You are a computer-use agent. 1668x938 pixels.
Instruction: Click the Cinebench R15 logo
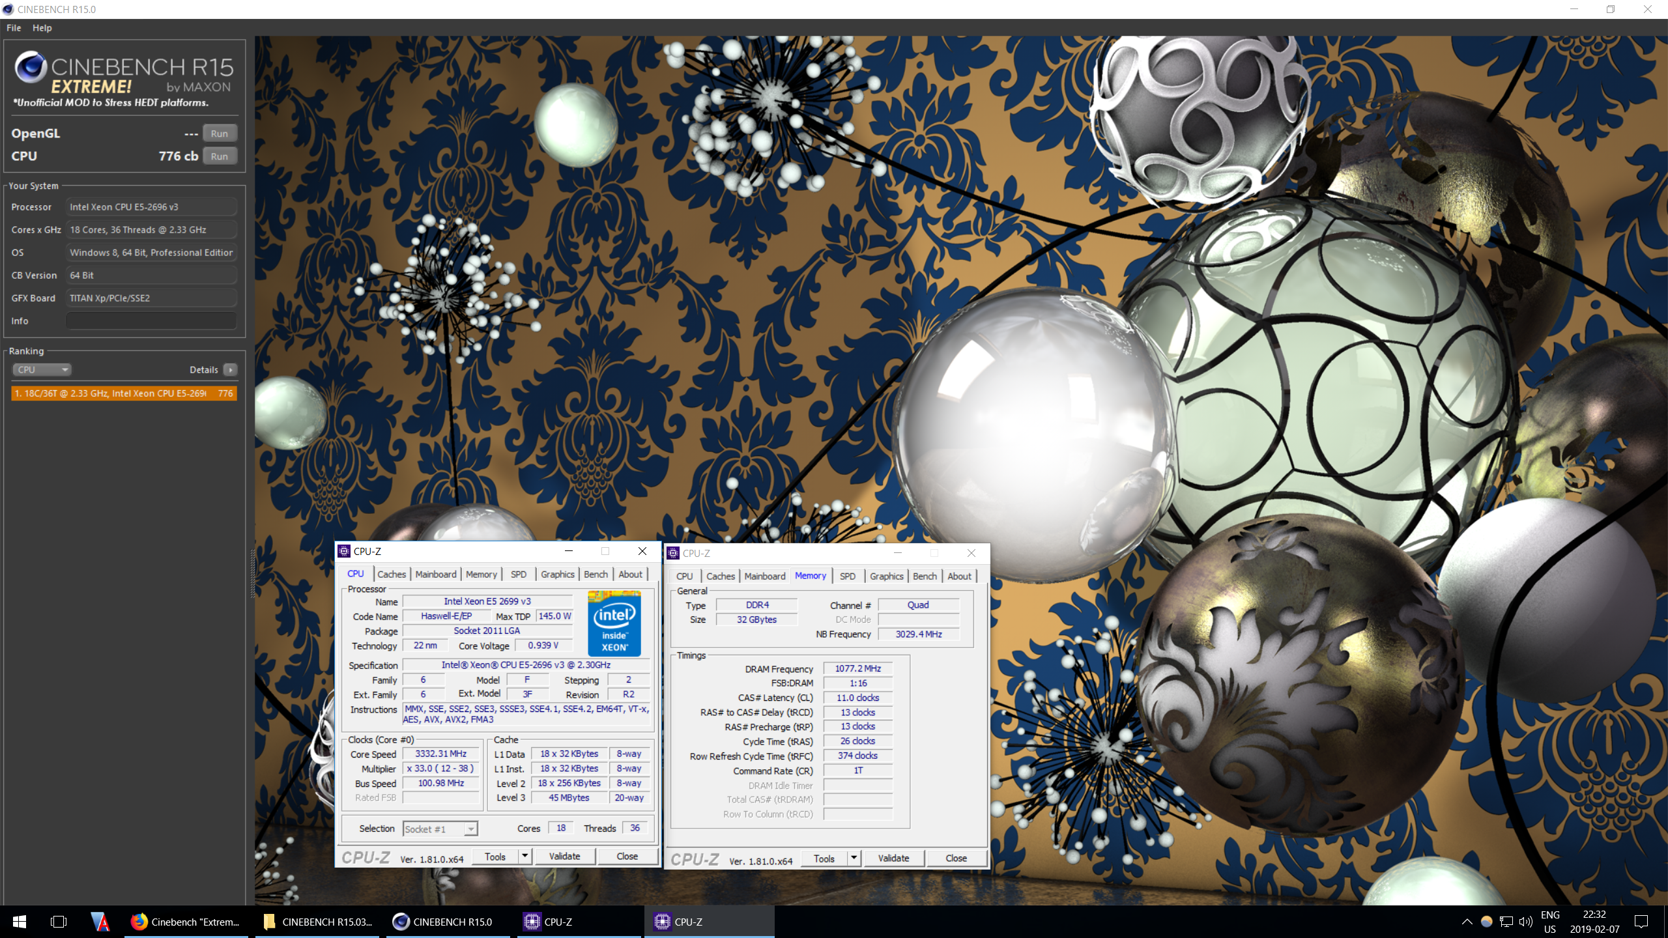124,78
